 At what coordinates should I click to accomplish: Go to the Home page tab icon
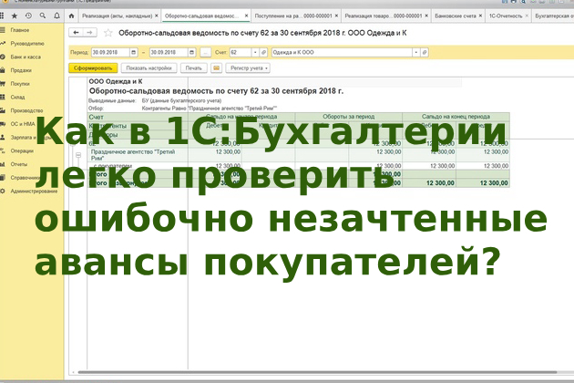71,16
